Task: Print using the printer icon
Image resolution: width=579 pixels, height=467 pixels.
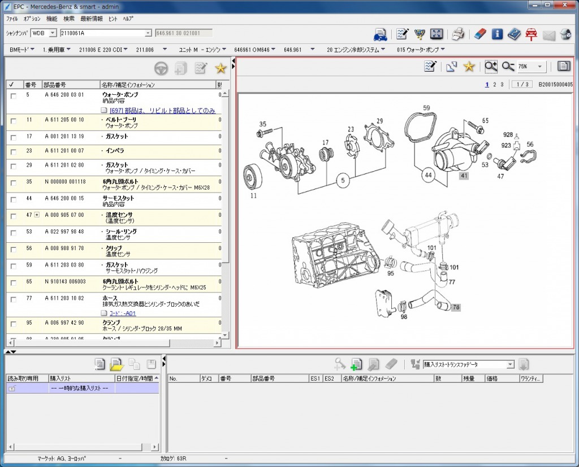Action: coord(458,34)
